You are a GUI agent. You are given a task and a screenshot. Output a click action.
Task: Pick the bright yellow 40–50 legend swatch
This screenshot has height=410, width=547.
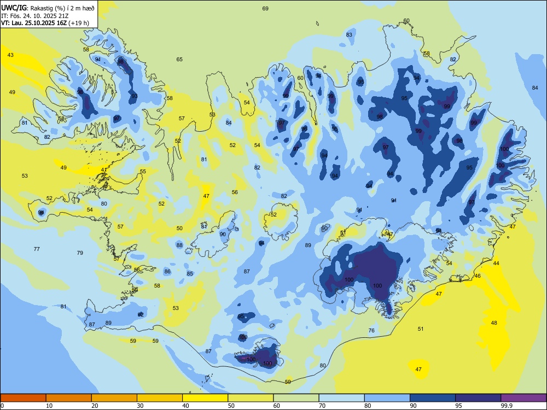coord(205,398)
